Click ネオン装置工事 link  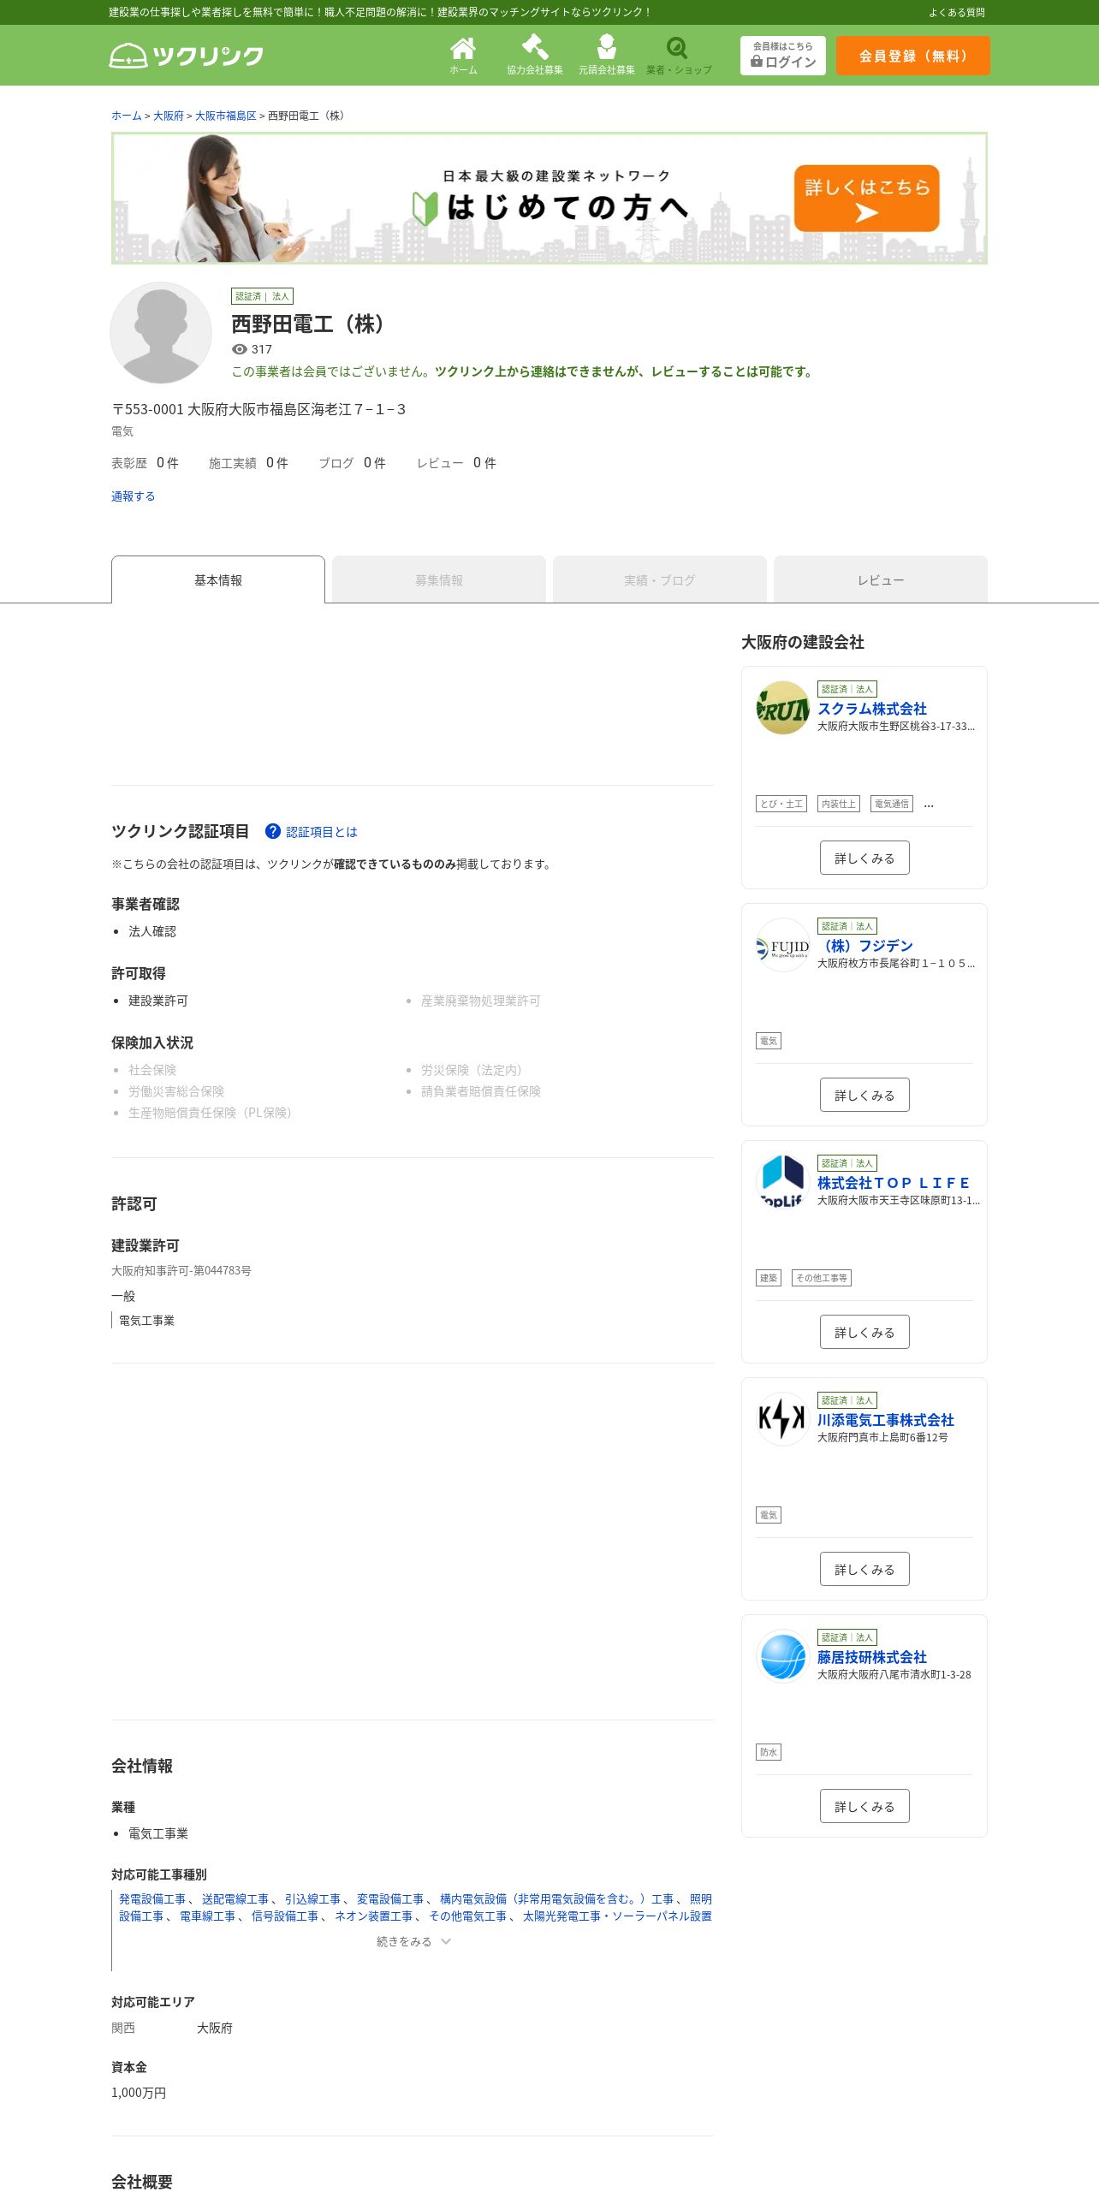(374, 1916)
